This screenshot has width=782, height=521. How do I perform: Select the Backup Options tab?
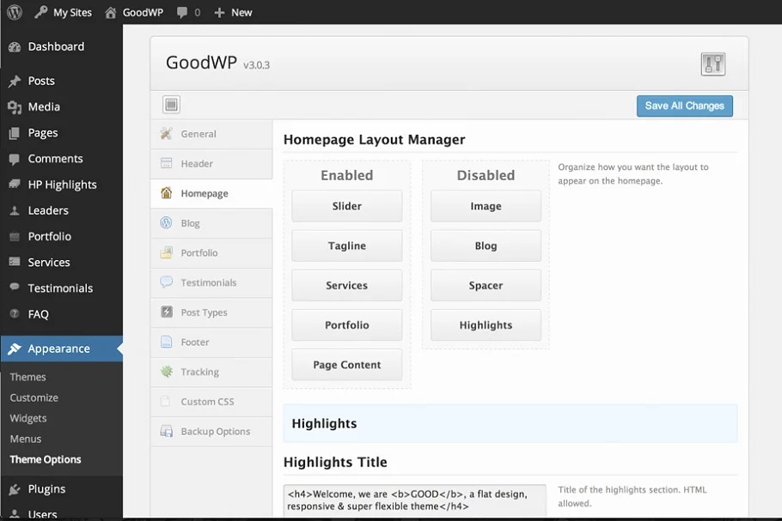coord(215,432)
